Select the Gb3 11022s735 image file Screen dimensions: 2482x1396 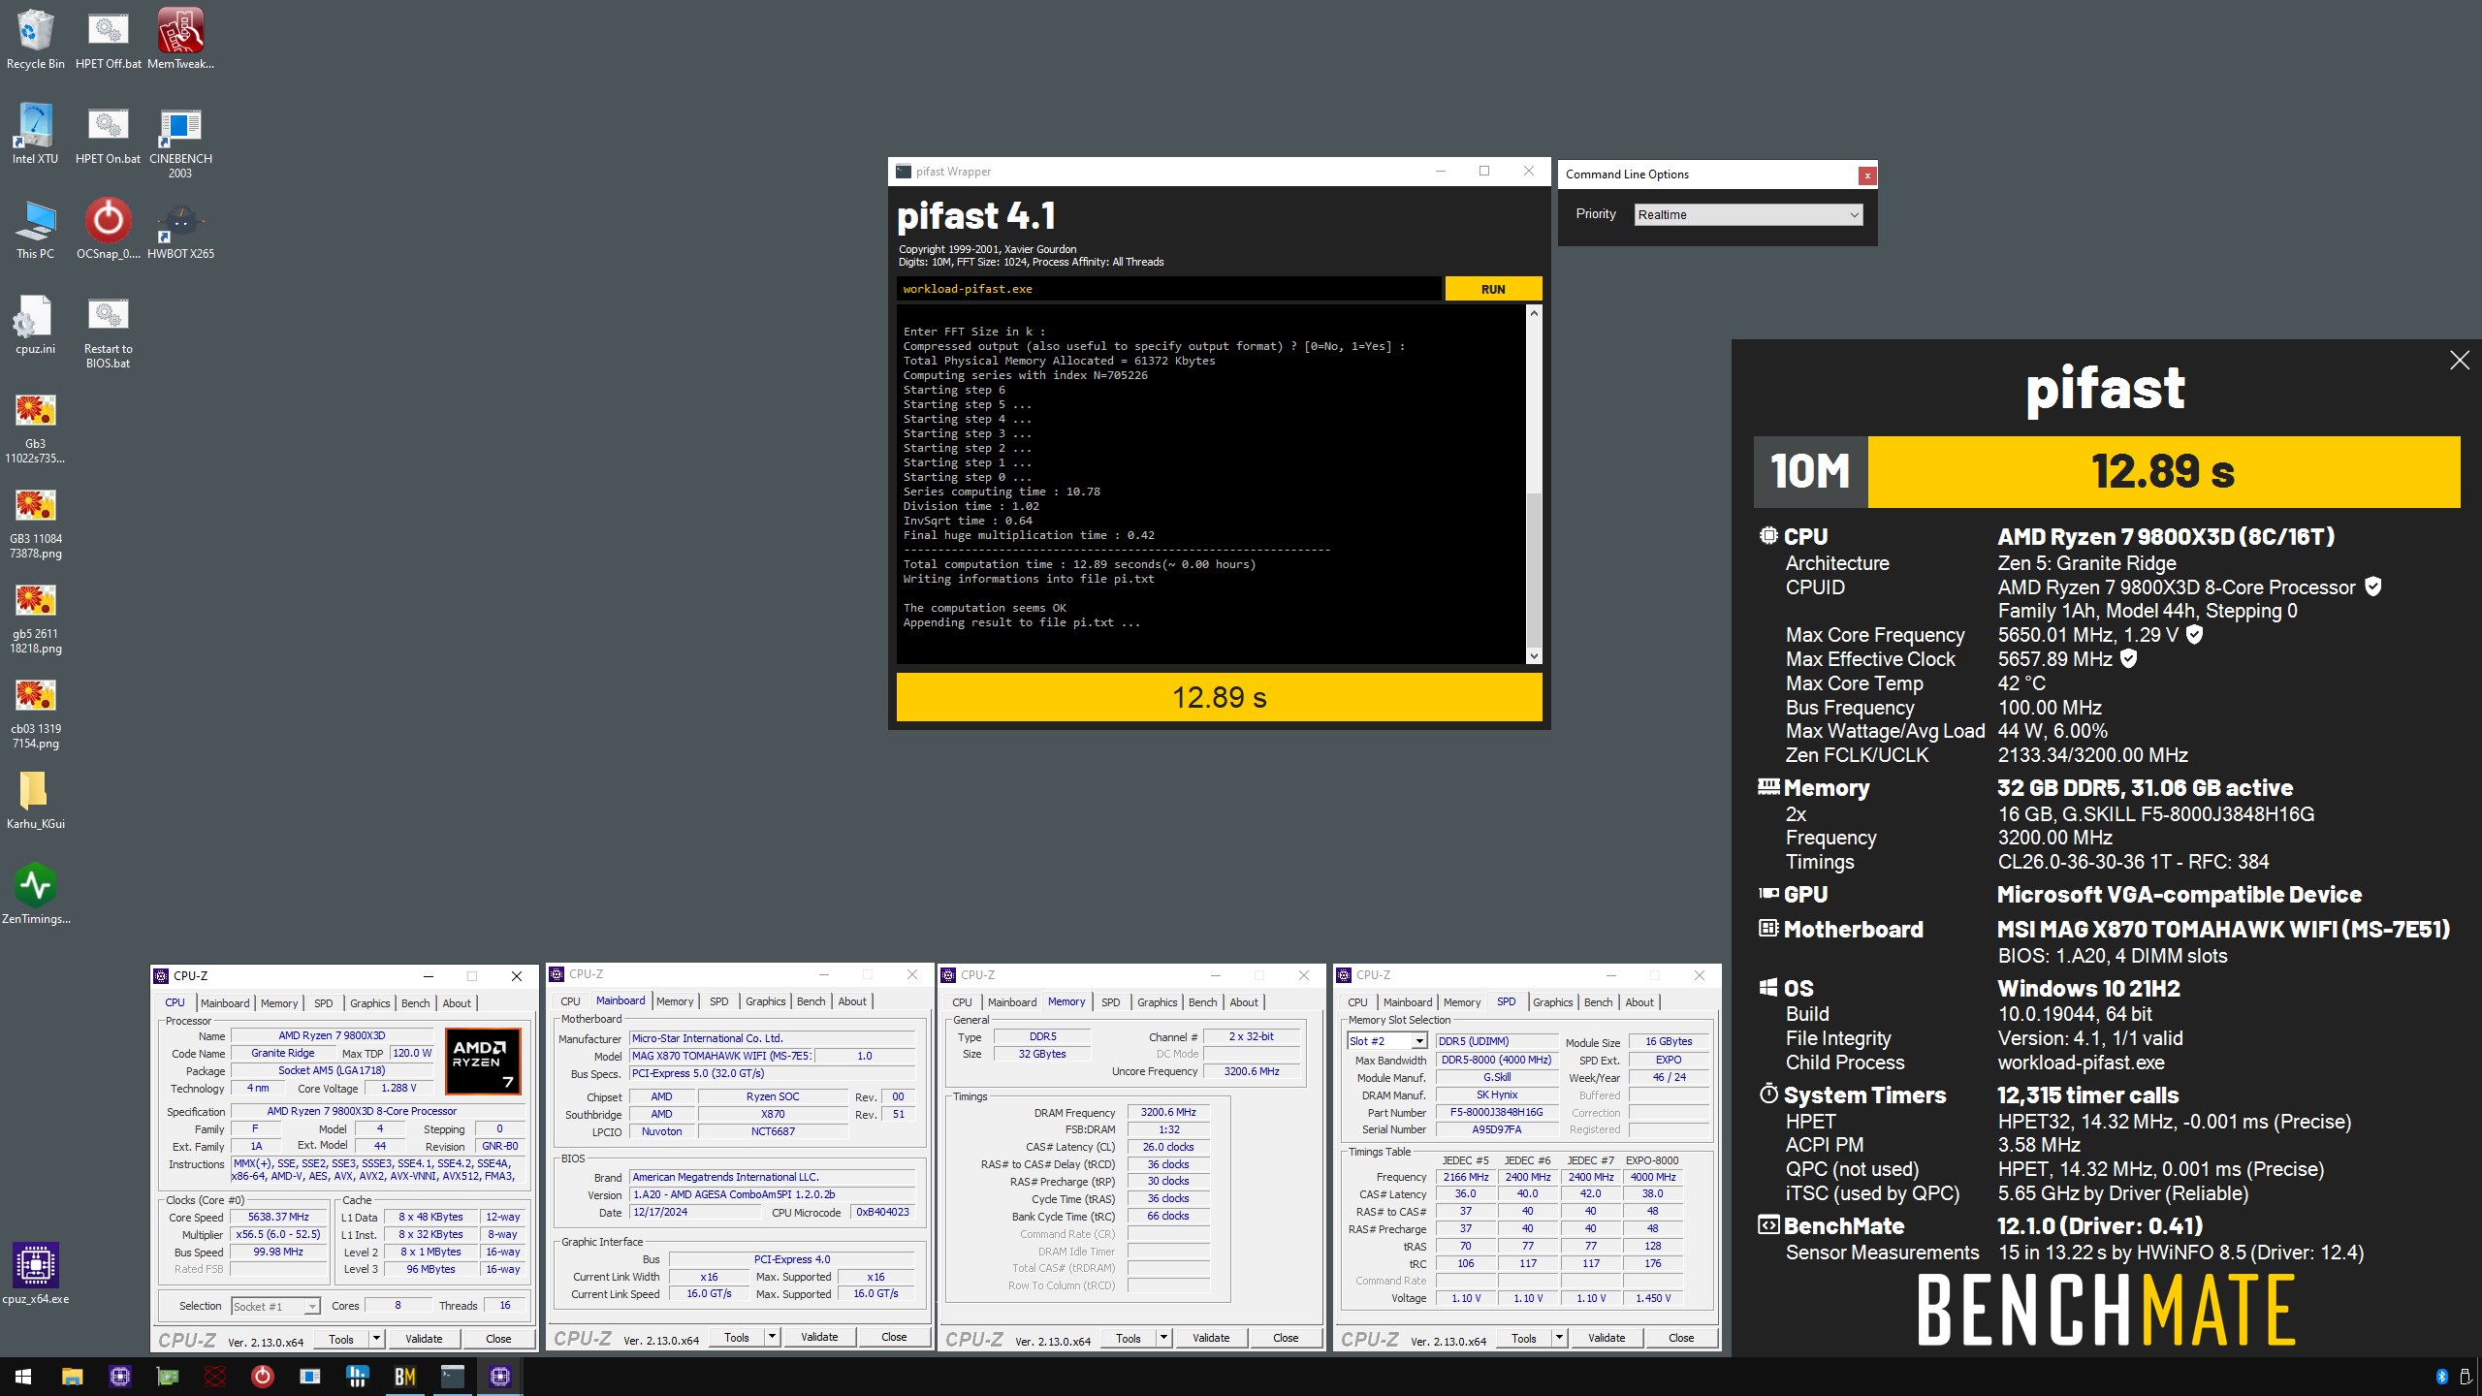coord(35,427)
